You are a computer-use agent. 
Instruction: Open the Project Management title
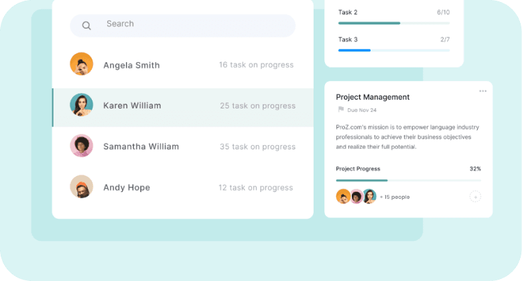[373, 97]
